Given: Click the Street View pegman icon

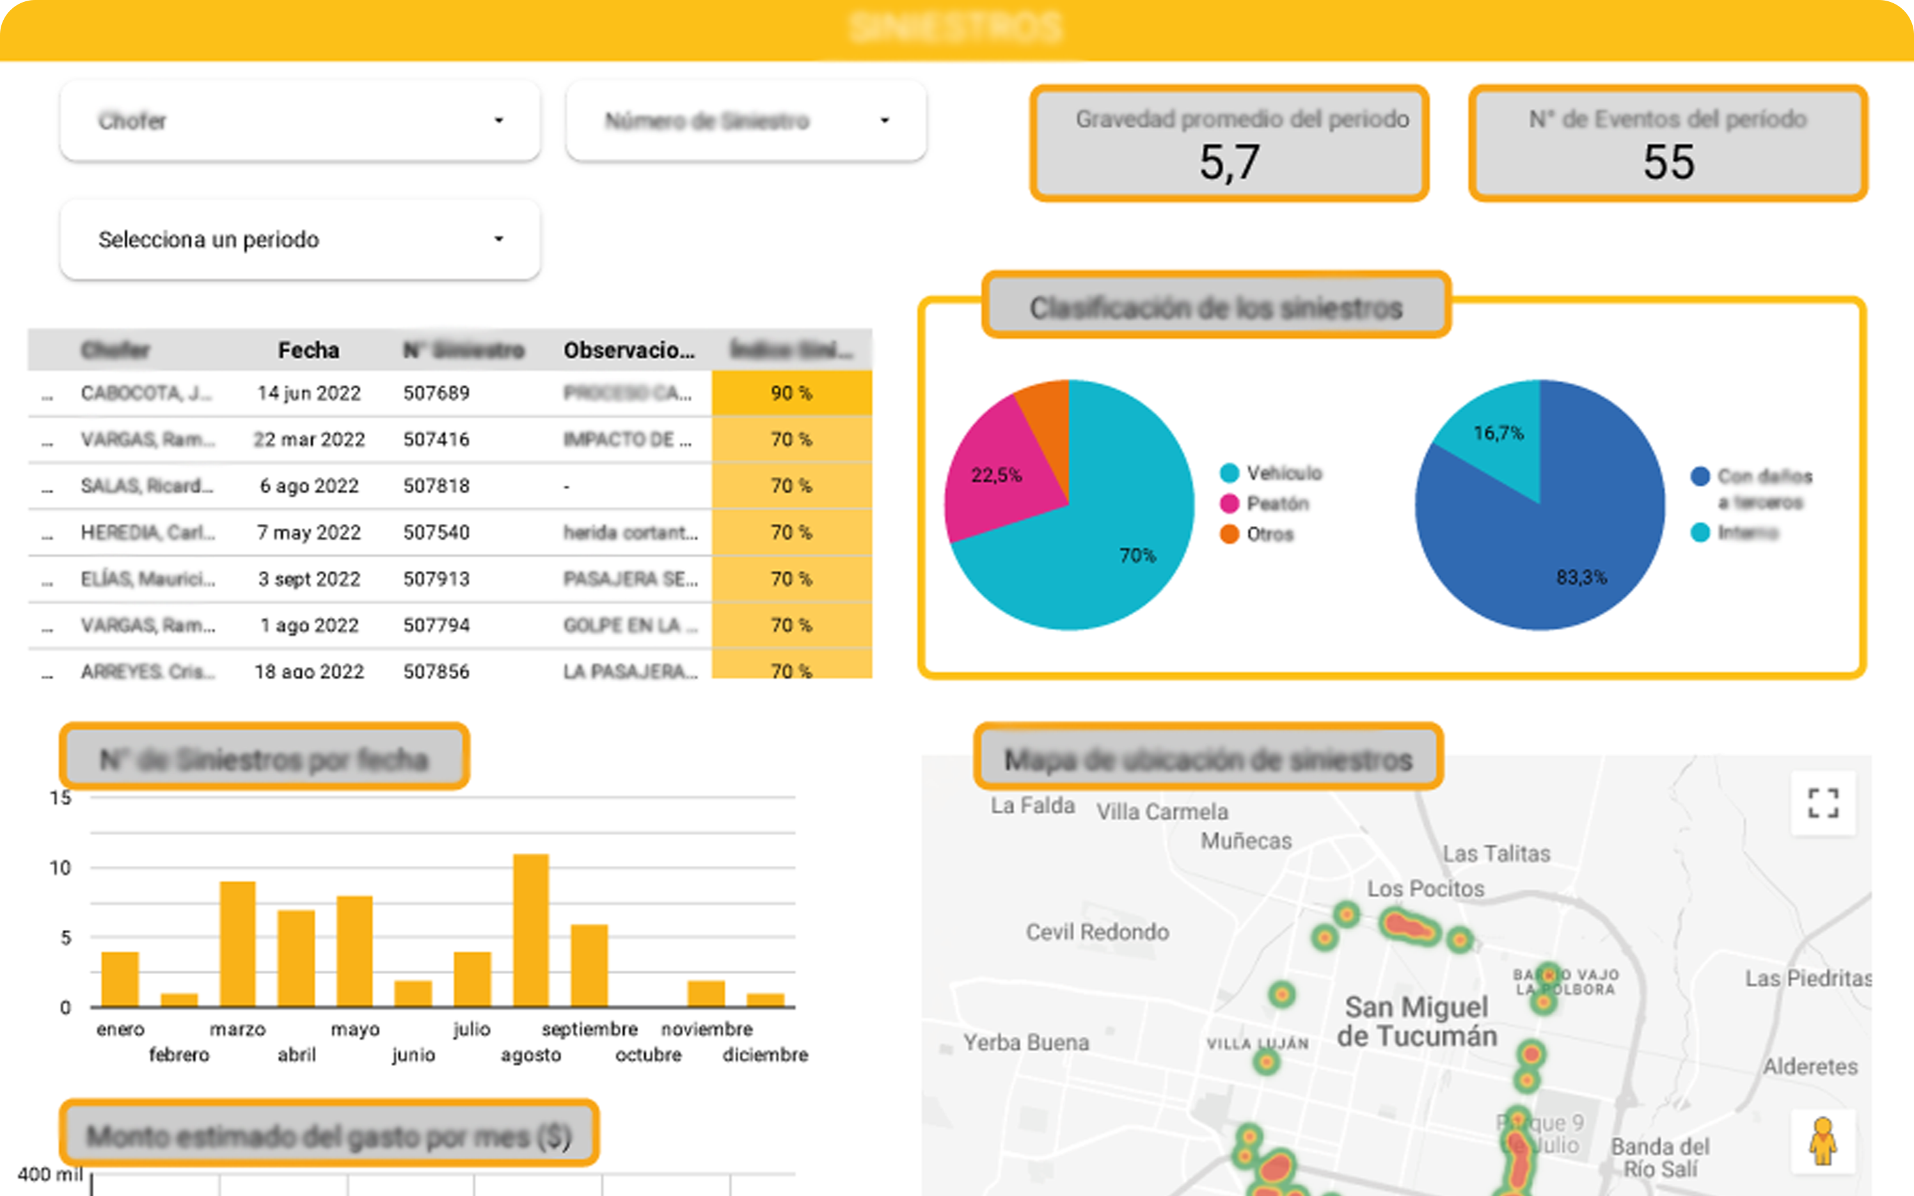Looking at the screenshot, I should (x=1823, y=1142).
